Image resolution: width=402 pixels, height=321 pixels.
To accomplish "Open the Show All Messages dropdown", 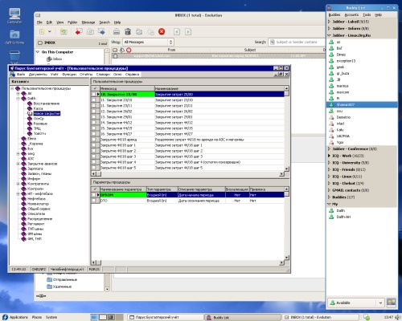I will (149, 42).
